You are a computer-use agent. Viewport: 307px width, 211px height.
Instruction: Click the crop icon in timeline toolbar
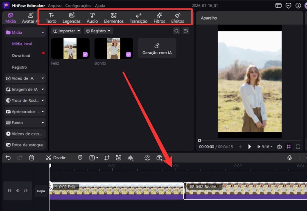(107, 158)
